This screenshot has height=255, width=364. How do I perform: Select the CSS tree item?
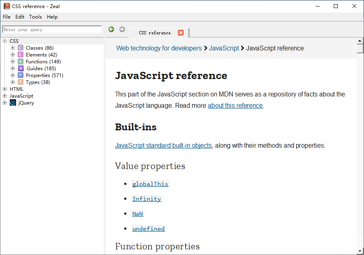click(x=14, y=41)
